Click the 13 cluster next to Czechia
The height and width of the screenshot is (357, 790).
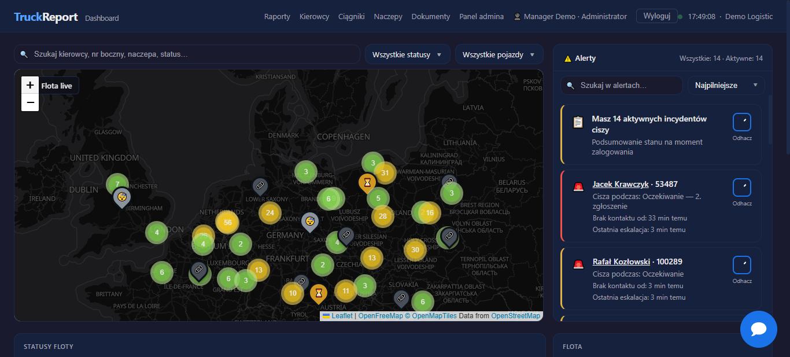click(x=372, y=258)
